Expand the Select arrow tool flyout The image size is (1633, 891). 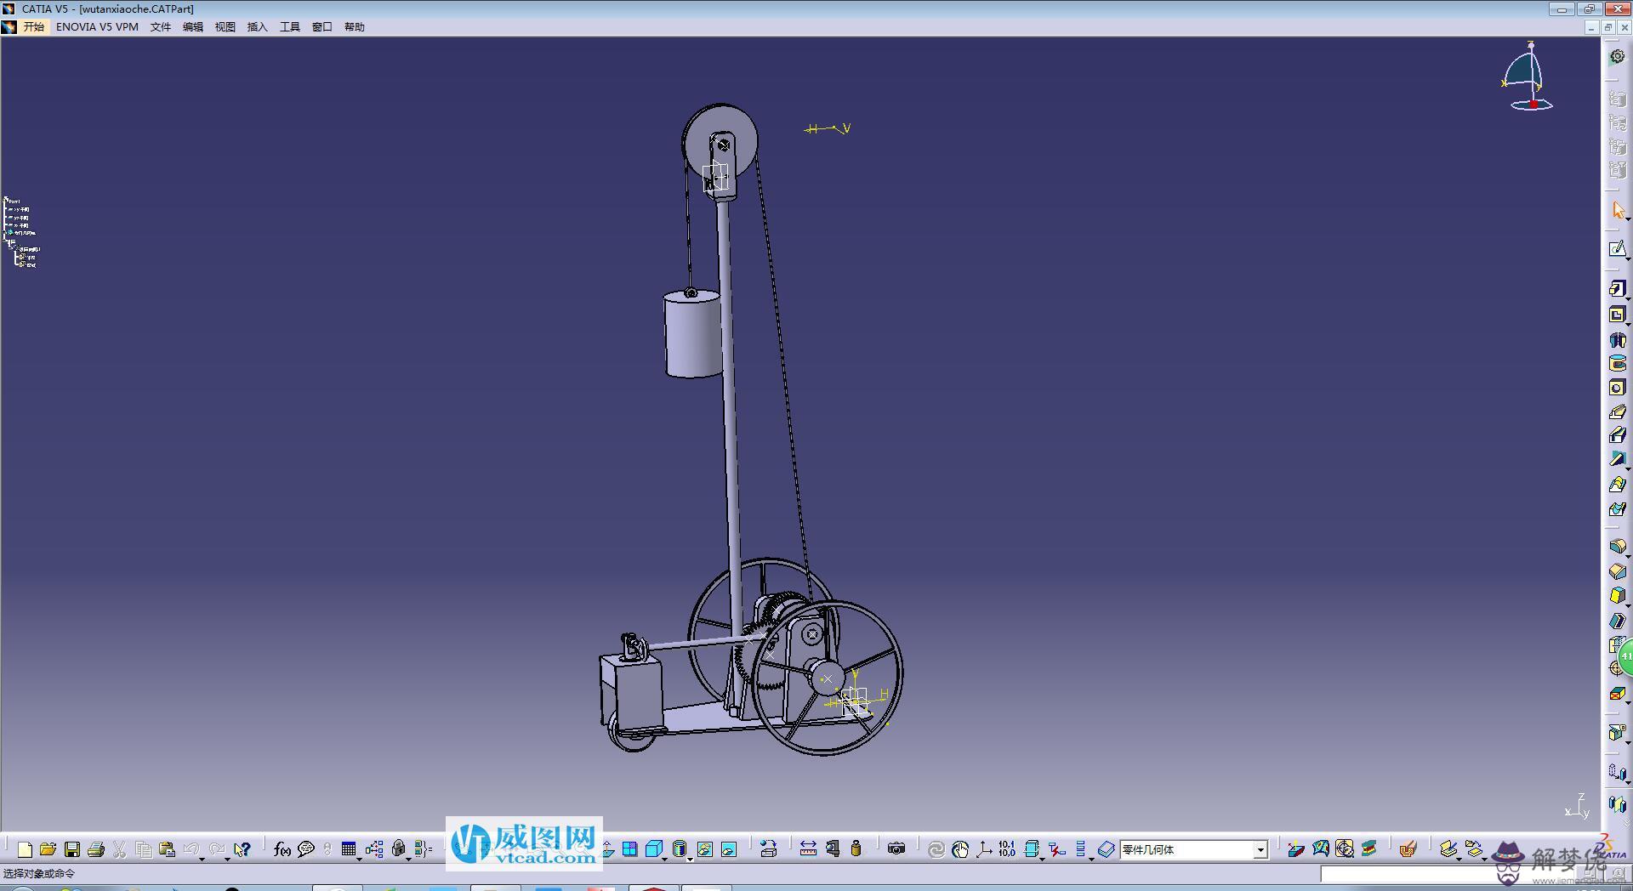pos(1627,218)
